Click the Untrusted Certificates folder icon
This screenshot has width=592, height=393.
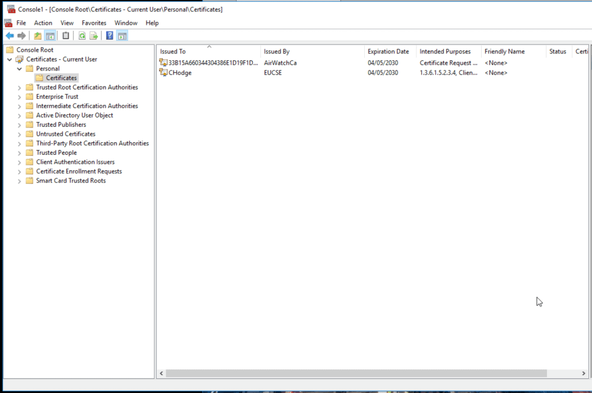[x=30, y=134]
